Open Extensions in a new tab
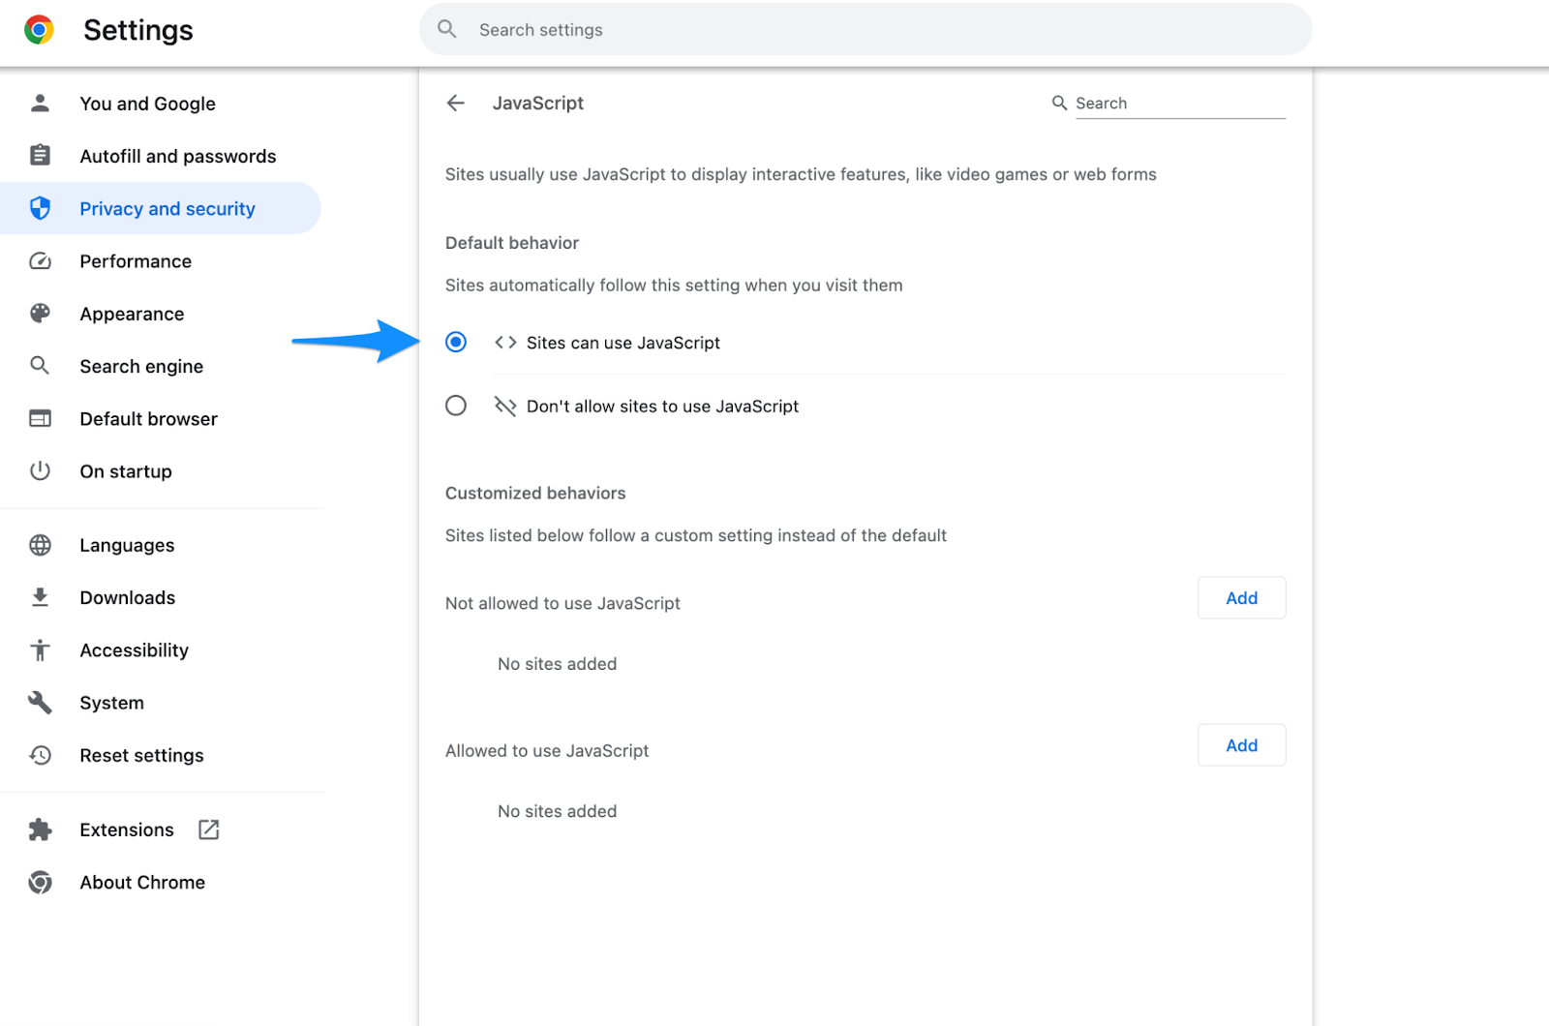Image resolution: width=1549 pixels, height=1026 pixels. 208,829
